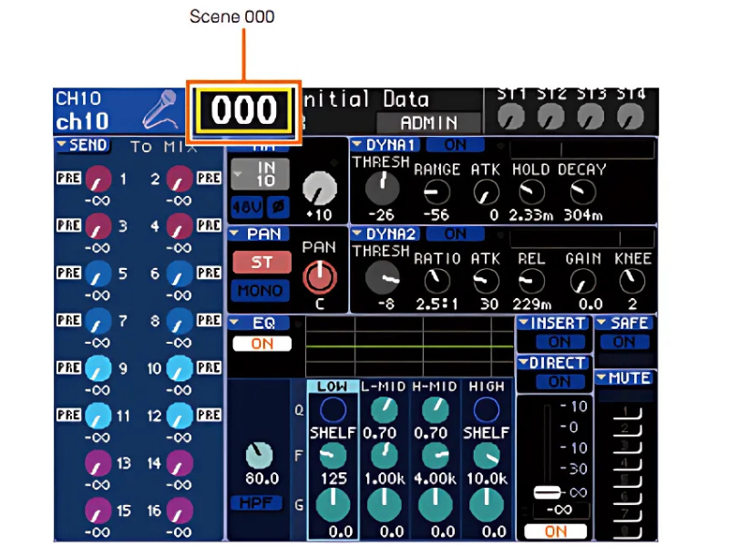Select the HIGH band tab
This screenshot has height=547, width=729.
pos(487,387)
